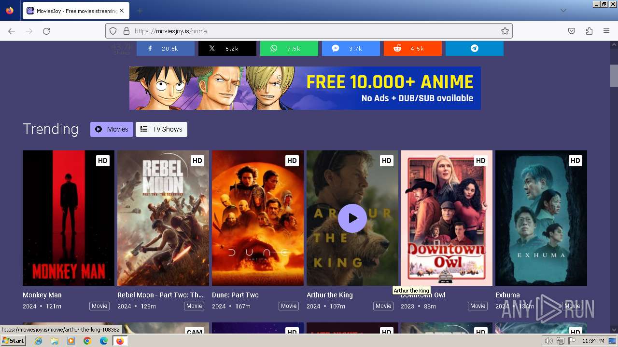This screenshot has width=618, height=347.
Task: Play Arthur the King movie
Action: click(352, 218)
